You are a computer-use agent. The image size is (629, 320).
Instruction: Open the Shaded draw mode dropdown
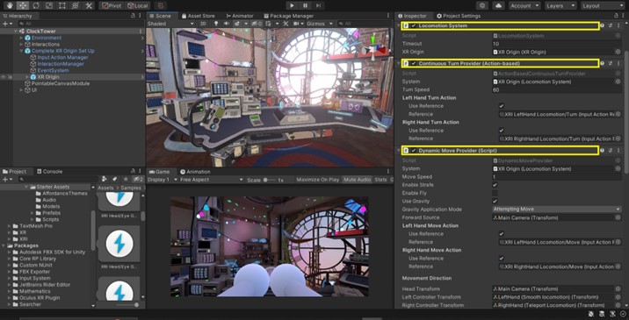[x=171, y=24]
